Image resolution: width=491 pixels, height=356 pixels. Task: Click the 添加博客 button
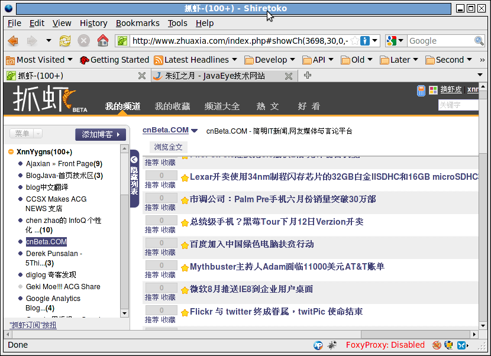(101, 134)
